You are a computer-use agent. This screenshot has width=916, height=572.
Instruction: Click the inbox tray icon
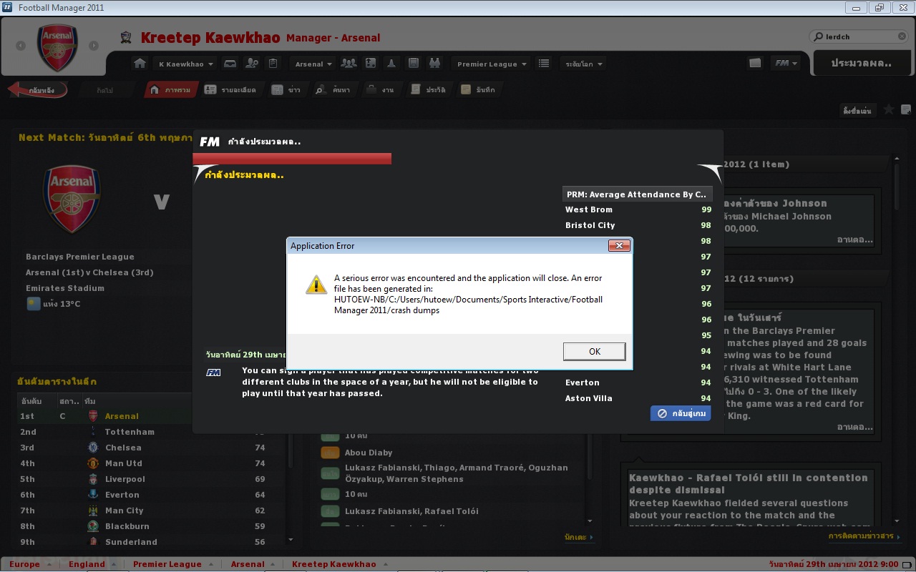(230, 64)
